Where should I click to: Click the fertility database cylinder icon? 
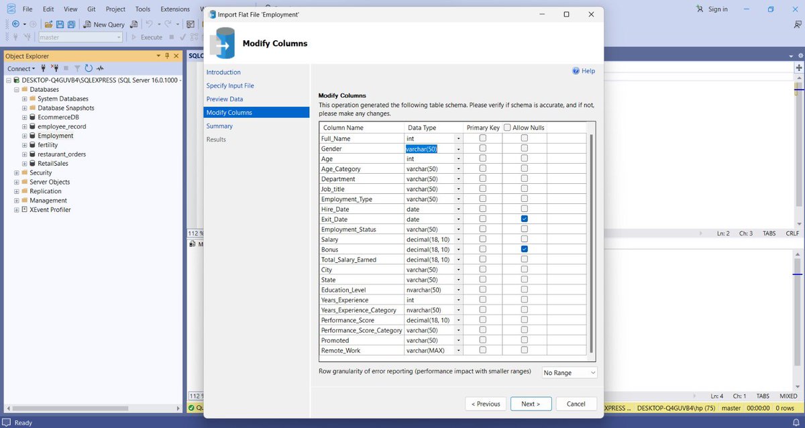[32, 145]
